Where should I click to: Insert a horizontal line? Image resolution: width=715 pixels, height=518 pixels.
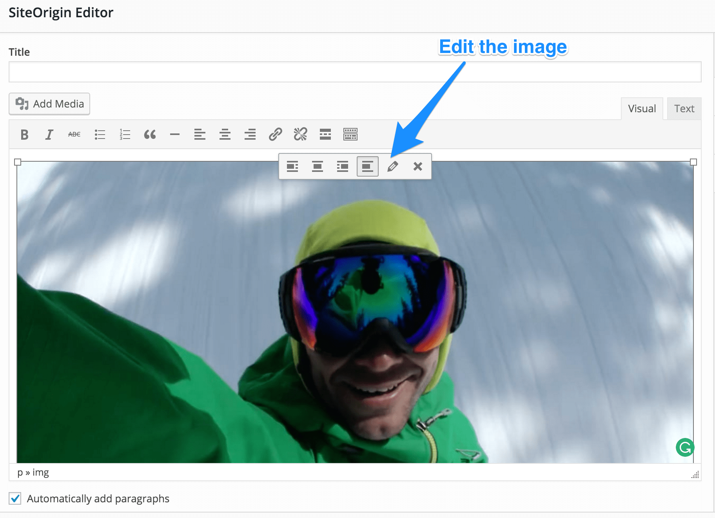pos(175,134)
